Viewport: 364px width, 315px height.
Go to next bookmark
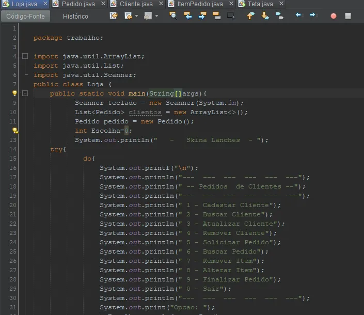[265, 16]
